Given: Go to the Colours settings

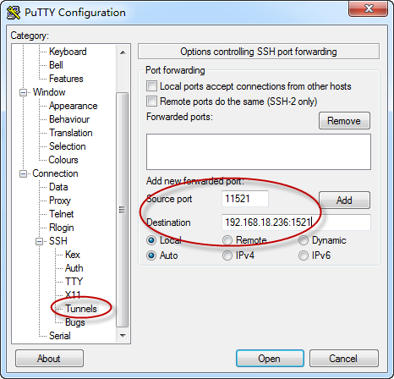Looking at the screenshot, I should (x=63, y=160).
